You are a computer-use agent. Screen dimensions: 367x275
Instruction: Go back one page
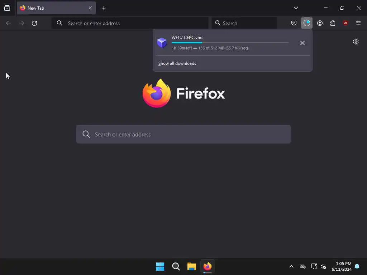point(9,23)
